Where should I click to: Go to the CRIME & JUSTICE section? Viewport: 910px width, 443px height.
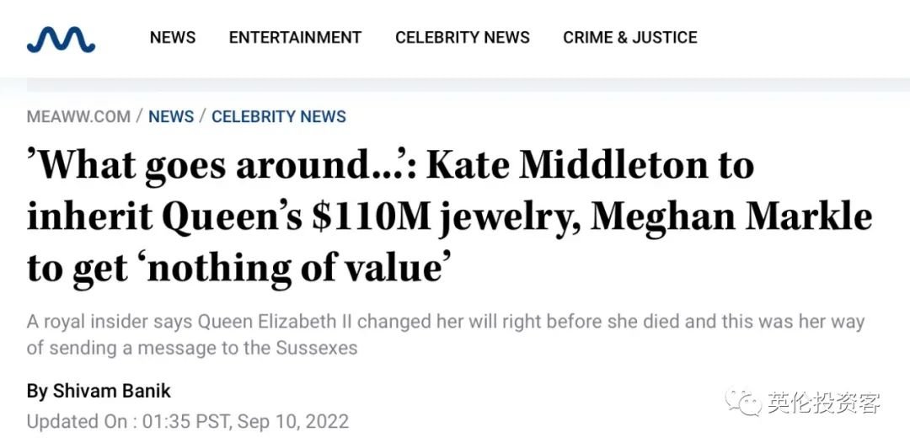coord(629,38)
